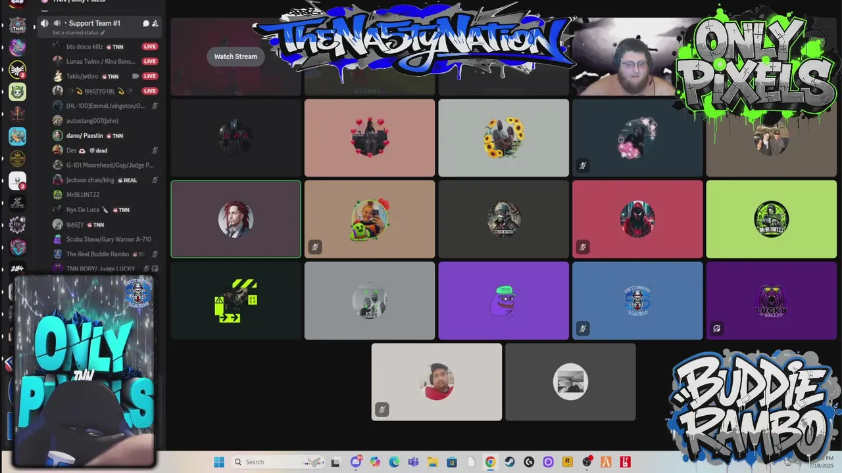842x473 pixels.
Task: Click LIVE badge next to Takis/jethro
Action: click(150, 76)
